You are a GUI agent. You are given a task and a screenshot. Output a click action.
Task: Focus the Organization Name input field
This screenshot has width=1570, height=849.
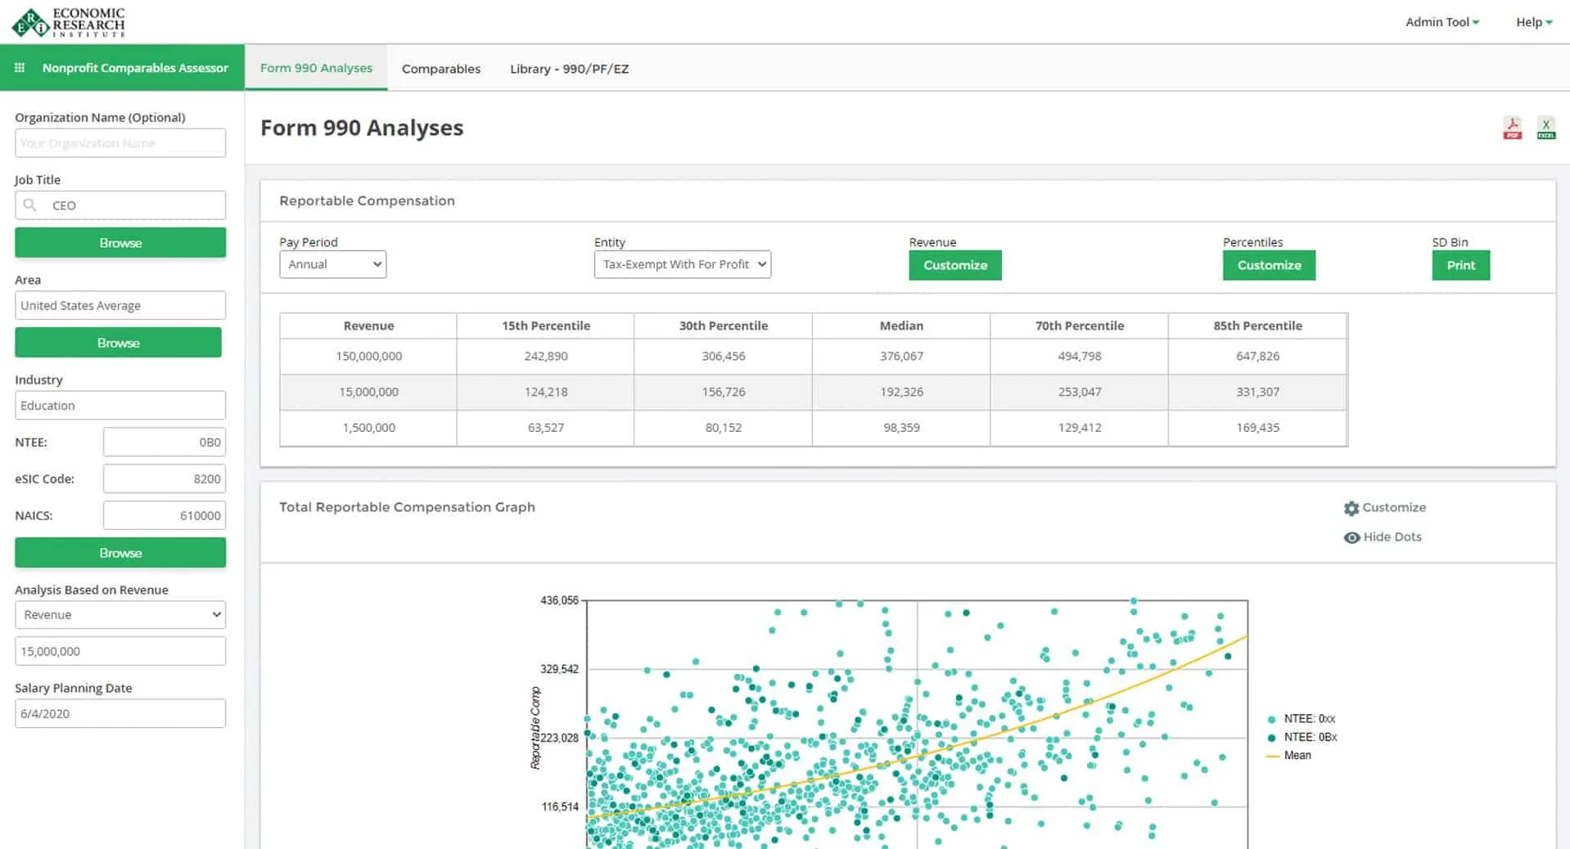[x=120, y=143]
